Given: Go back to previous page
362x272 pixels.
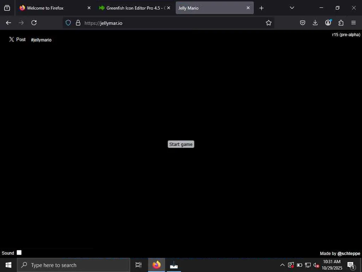Looking at the screenshot, I should click(8, 23).
